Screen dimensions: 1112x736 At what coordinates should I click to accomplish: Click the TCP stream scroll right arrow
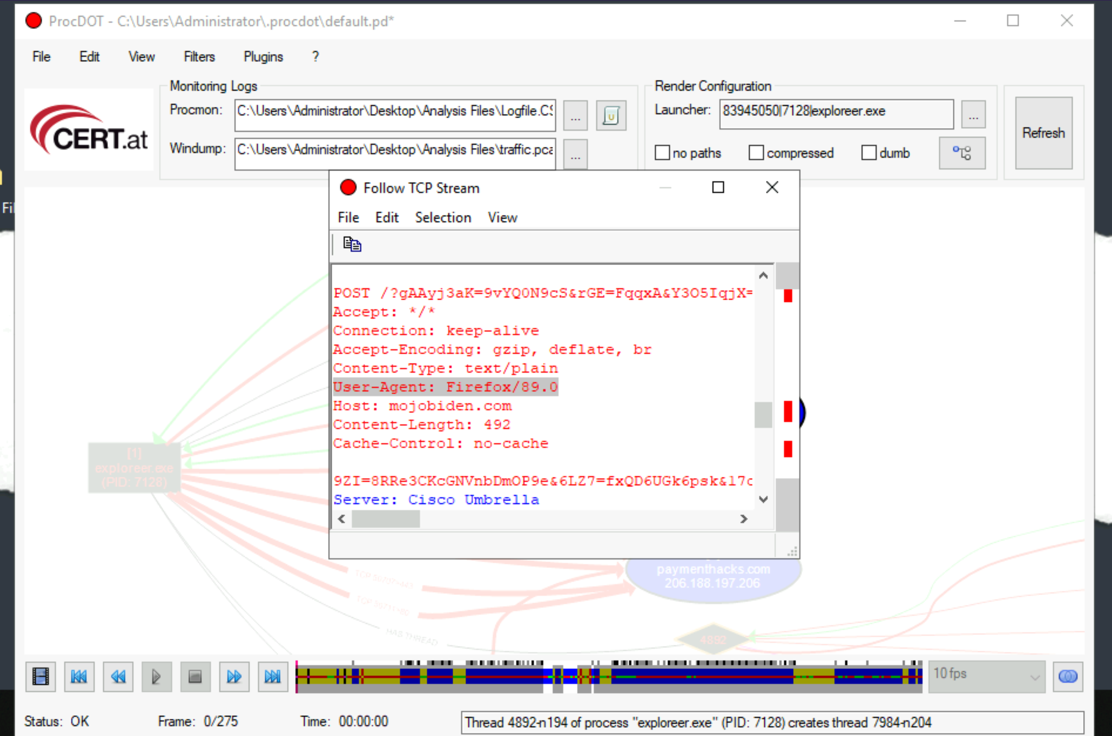pos(744,519)
